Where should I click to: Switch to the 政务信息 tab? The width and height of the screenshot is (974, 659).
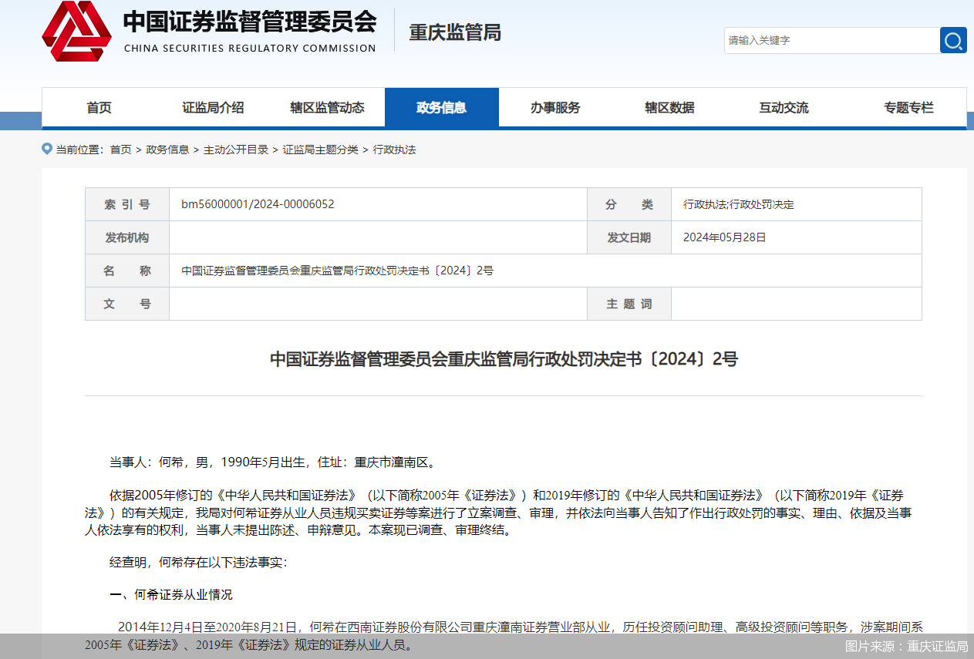point(442,107)
